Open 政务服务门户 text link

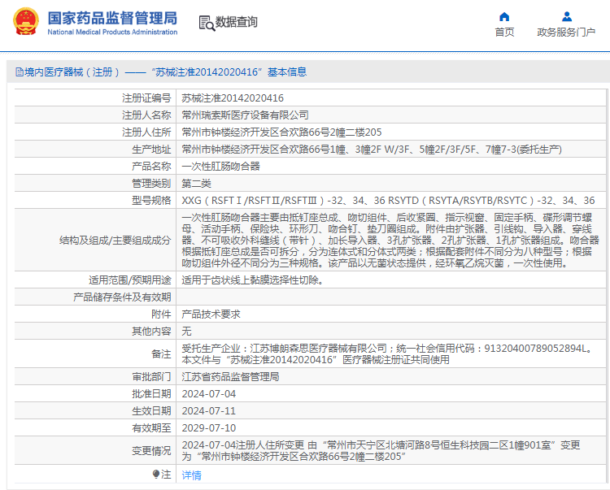pyautogui.click(x=566, y=33)
